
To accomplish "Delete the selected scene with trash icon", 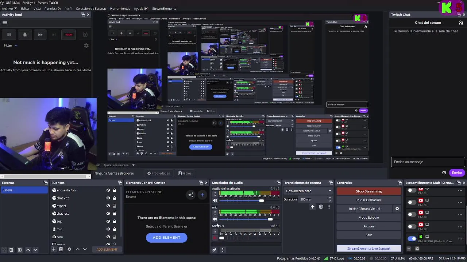I will (11, 250).
